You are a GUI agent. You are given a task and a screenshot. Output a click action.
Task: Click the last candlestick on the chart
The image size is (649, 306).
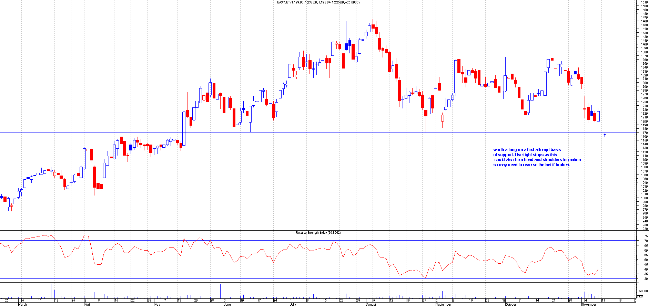pyautogui.click(x=598, y=116)
